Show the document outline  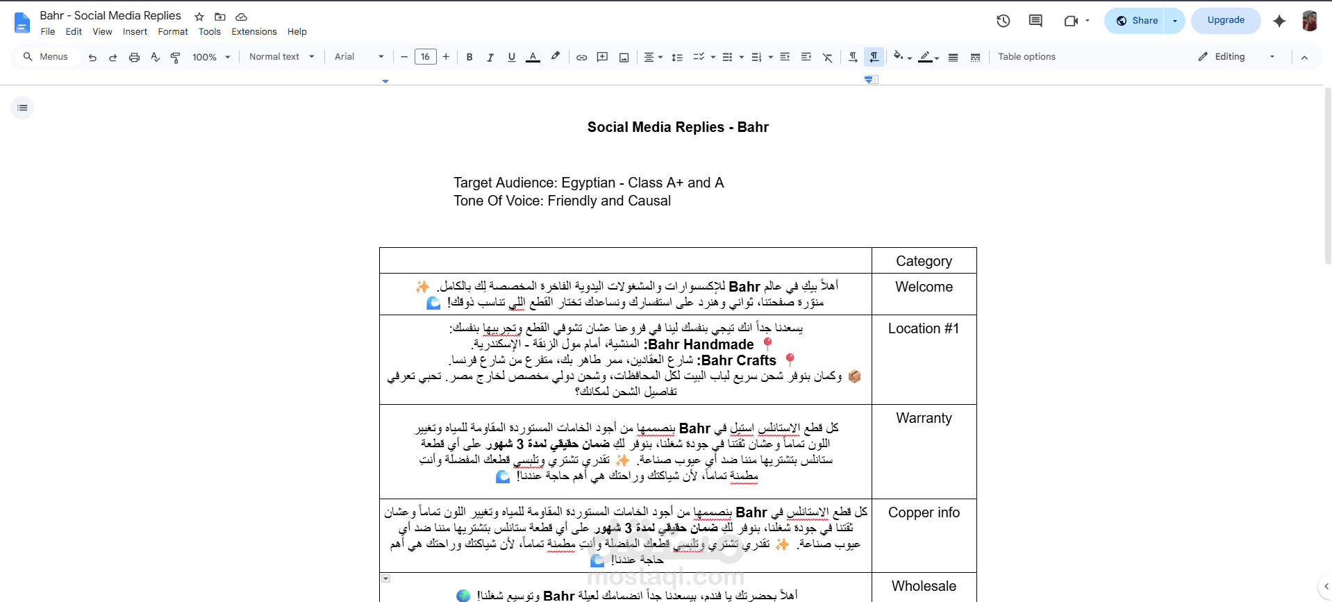point(22,108)
